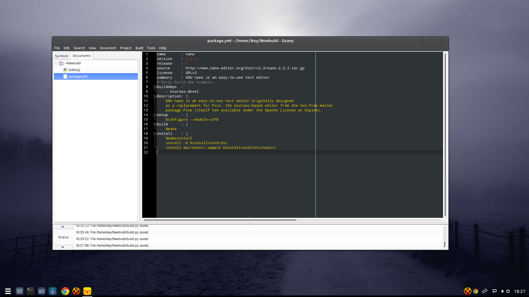The height and width of the screenshot is (297, 529).
Task: Open the File menu
Action: pyautogui.click(x=57, y=48)
